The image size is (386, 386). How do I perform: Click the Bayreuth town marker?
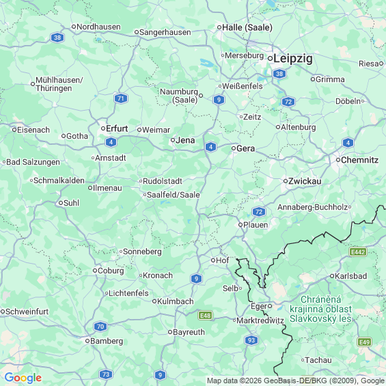(x=170, y=332)
